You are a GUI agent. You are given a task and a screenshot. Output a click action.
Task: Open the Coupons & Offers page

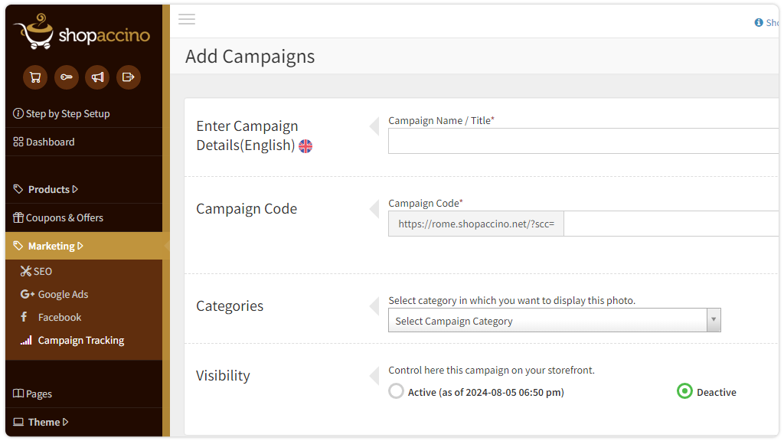[64, 217]
